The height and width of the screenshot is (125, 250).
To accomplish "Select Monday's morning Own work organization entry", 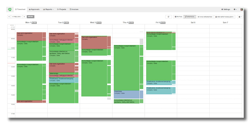I will (x=29, y=36).
